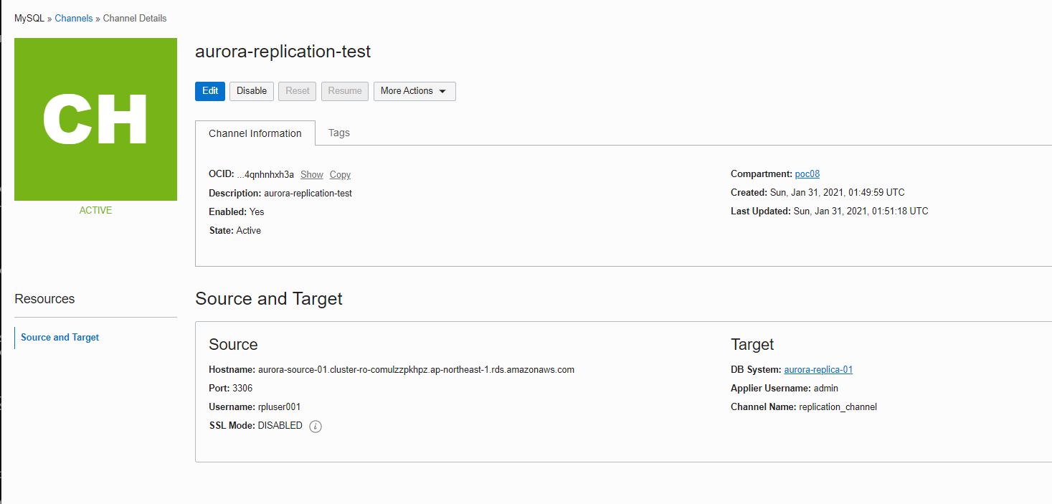Viewport: 1052px width, 504px height.
Task: Click the SSL Mode DISABLED value
Action: click(280, 426)
